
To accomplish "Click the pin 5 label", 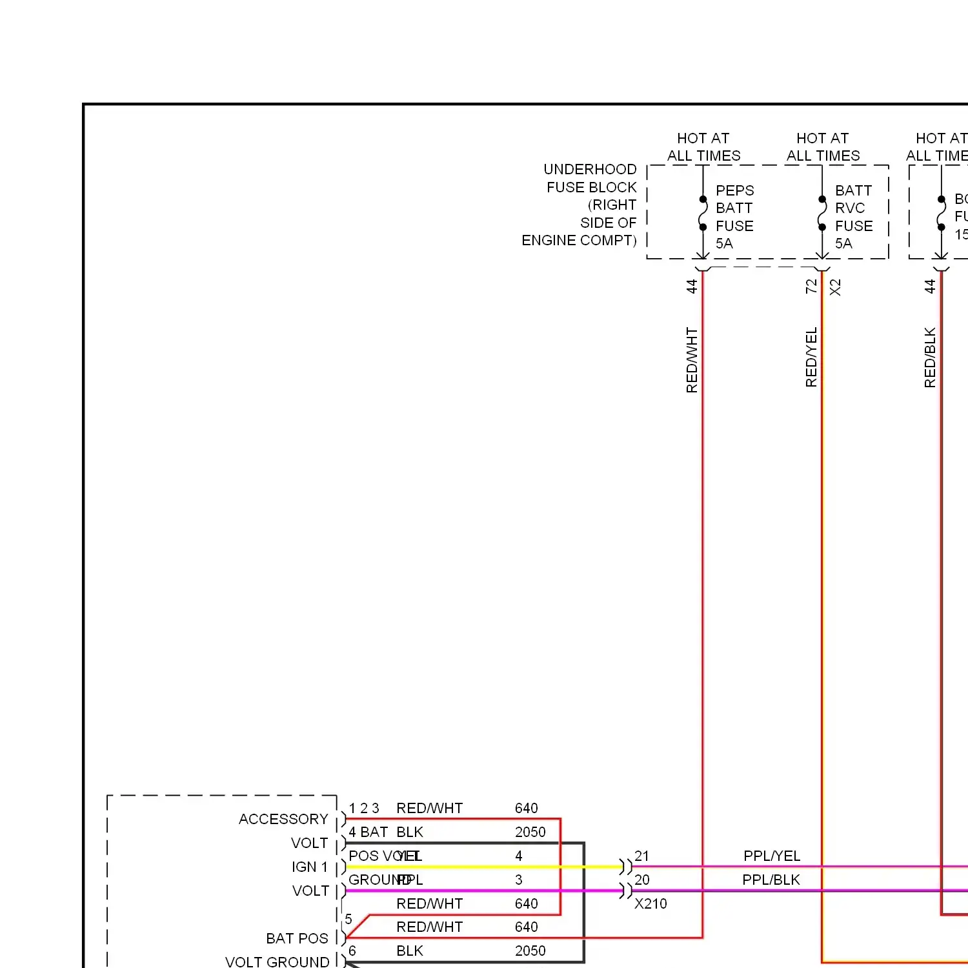I will 348,919.
